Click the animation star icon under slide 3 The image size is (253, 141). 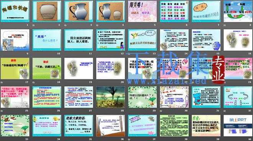pos(65,25)
